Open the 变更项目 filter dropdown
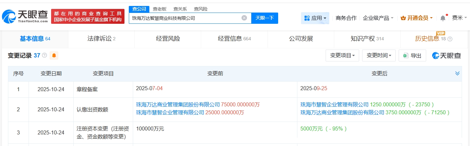The image size is (470, 146). coord(342,55)
